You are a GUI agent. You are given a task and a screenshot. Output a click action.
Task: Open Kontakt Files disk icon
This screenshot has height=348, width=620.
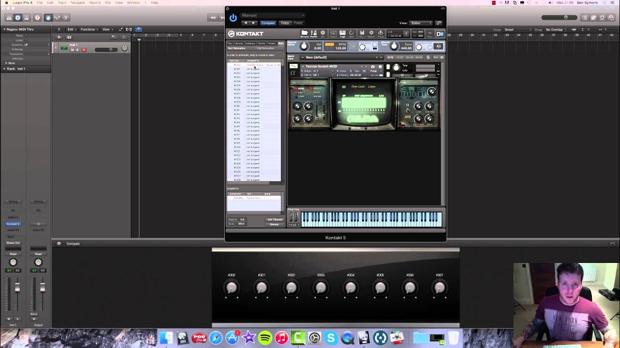[x=361, y=34]
